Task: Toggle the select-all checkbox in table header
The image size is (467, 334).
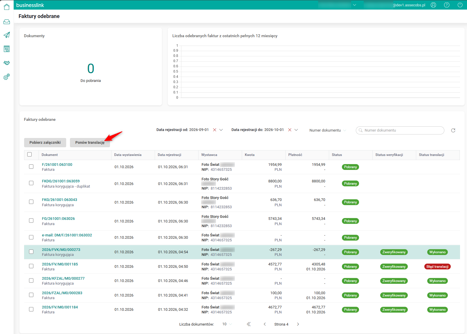Action: coord(30,155)
